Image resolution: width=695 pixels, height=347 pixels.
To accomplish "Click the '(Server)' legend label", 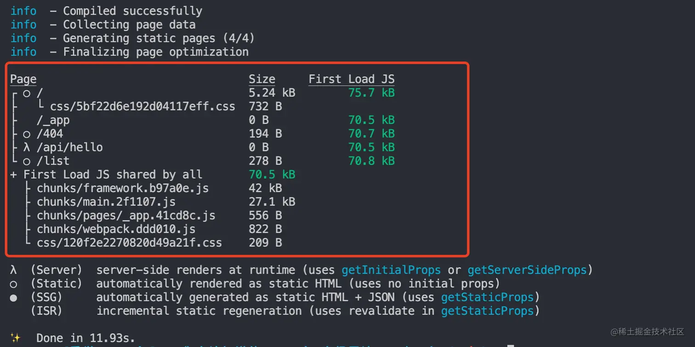I will tap(57, 270).
